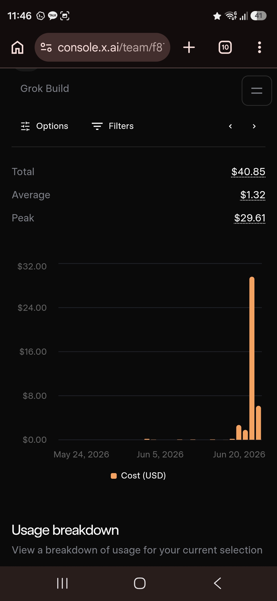Open the tab switcher showing 10 tabs
This screenshot has width=277, height=601.
(x=225, y=47)
